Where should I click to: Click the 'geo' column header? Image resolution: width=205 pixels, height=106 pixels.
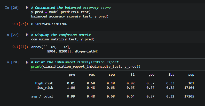click(x=151, y=75)
